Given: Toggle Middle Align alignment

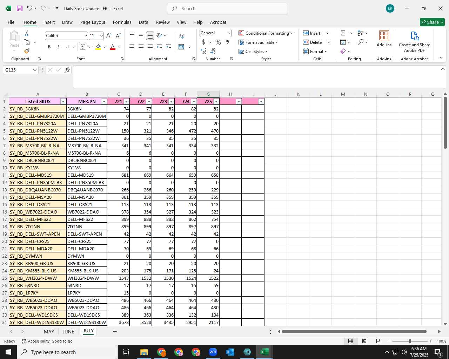Looking at the screenshot, I should (x=141, y=35).
